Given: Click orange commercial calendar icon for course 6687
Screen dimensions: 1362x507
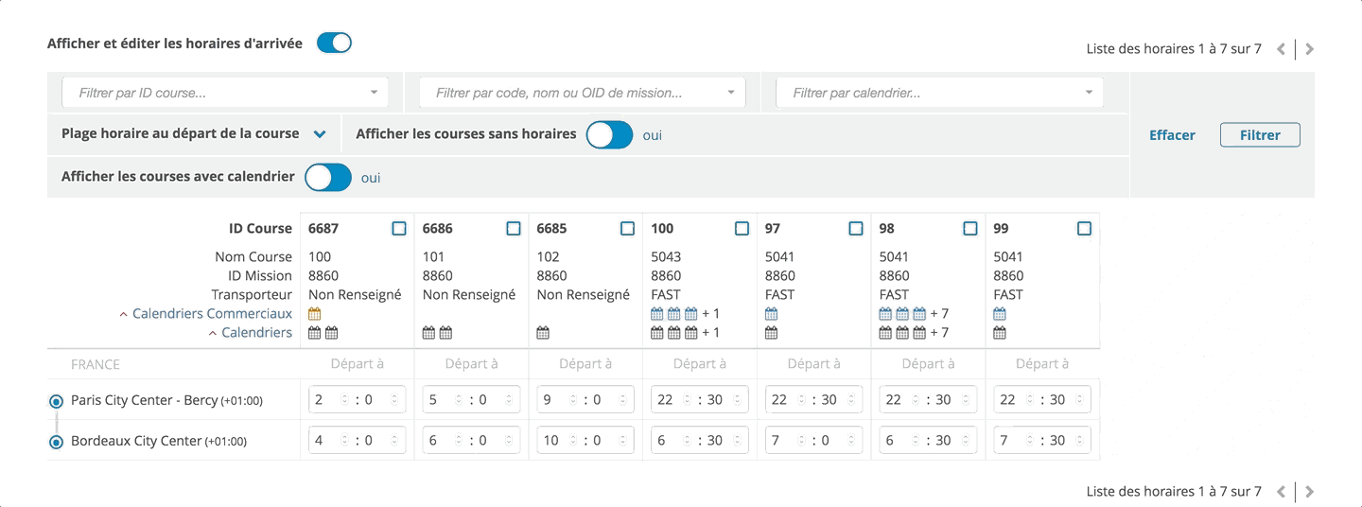Looking at the screenshot, I should click(315, 314).
